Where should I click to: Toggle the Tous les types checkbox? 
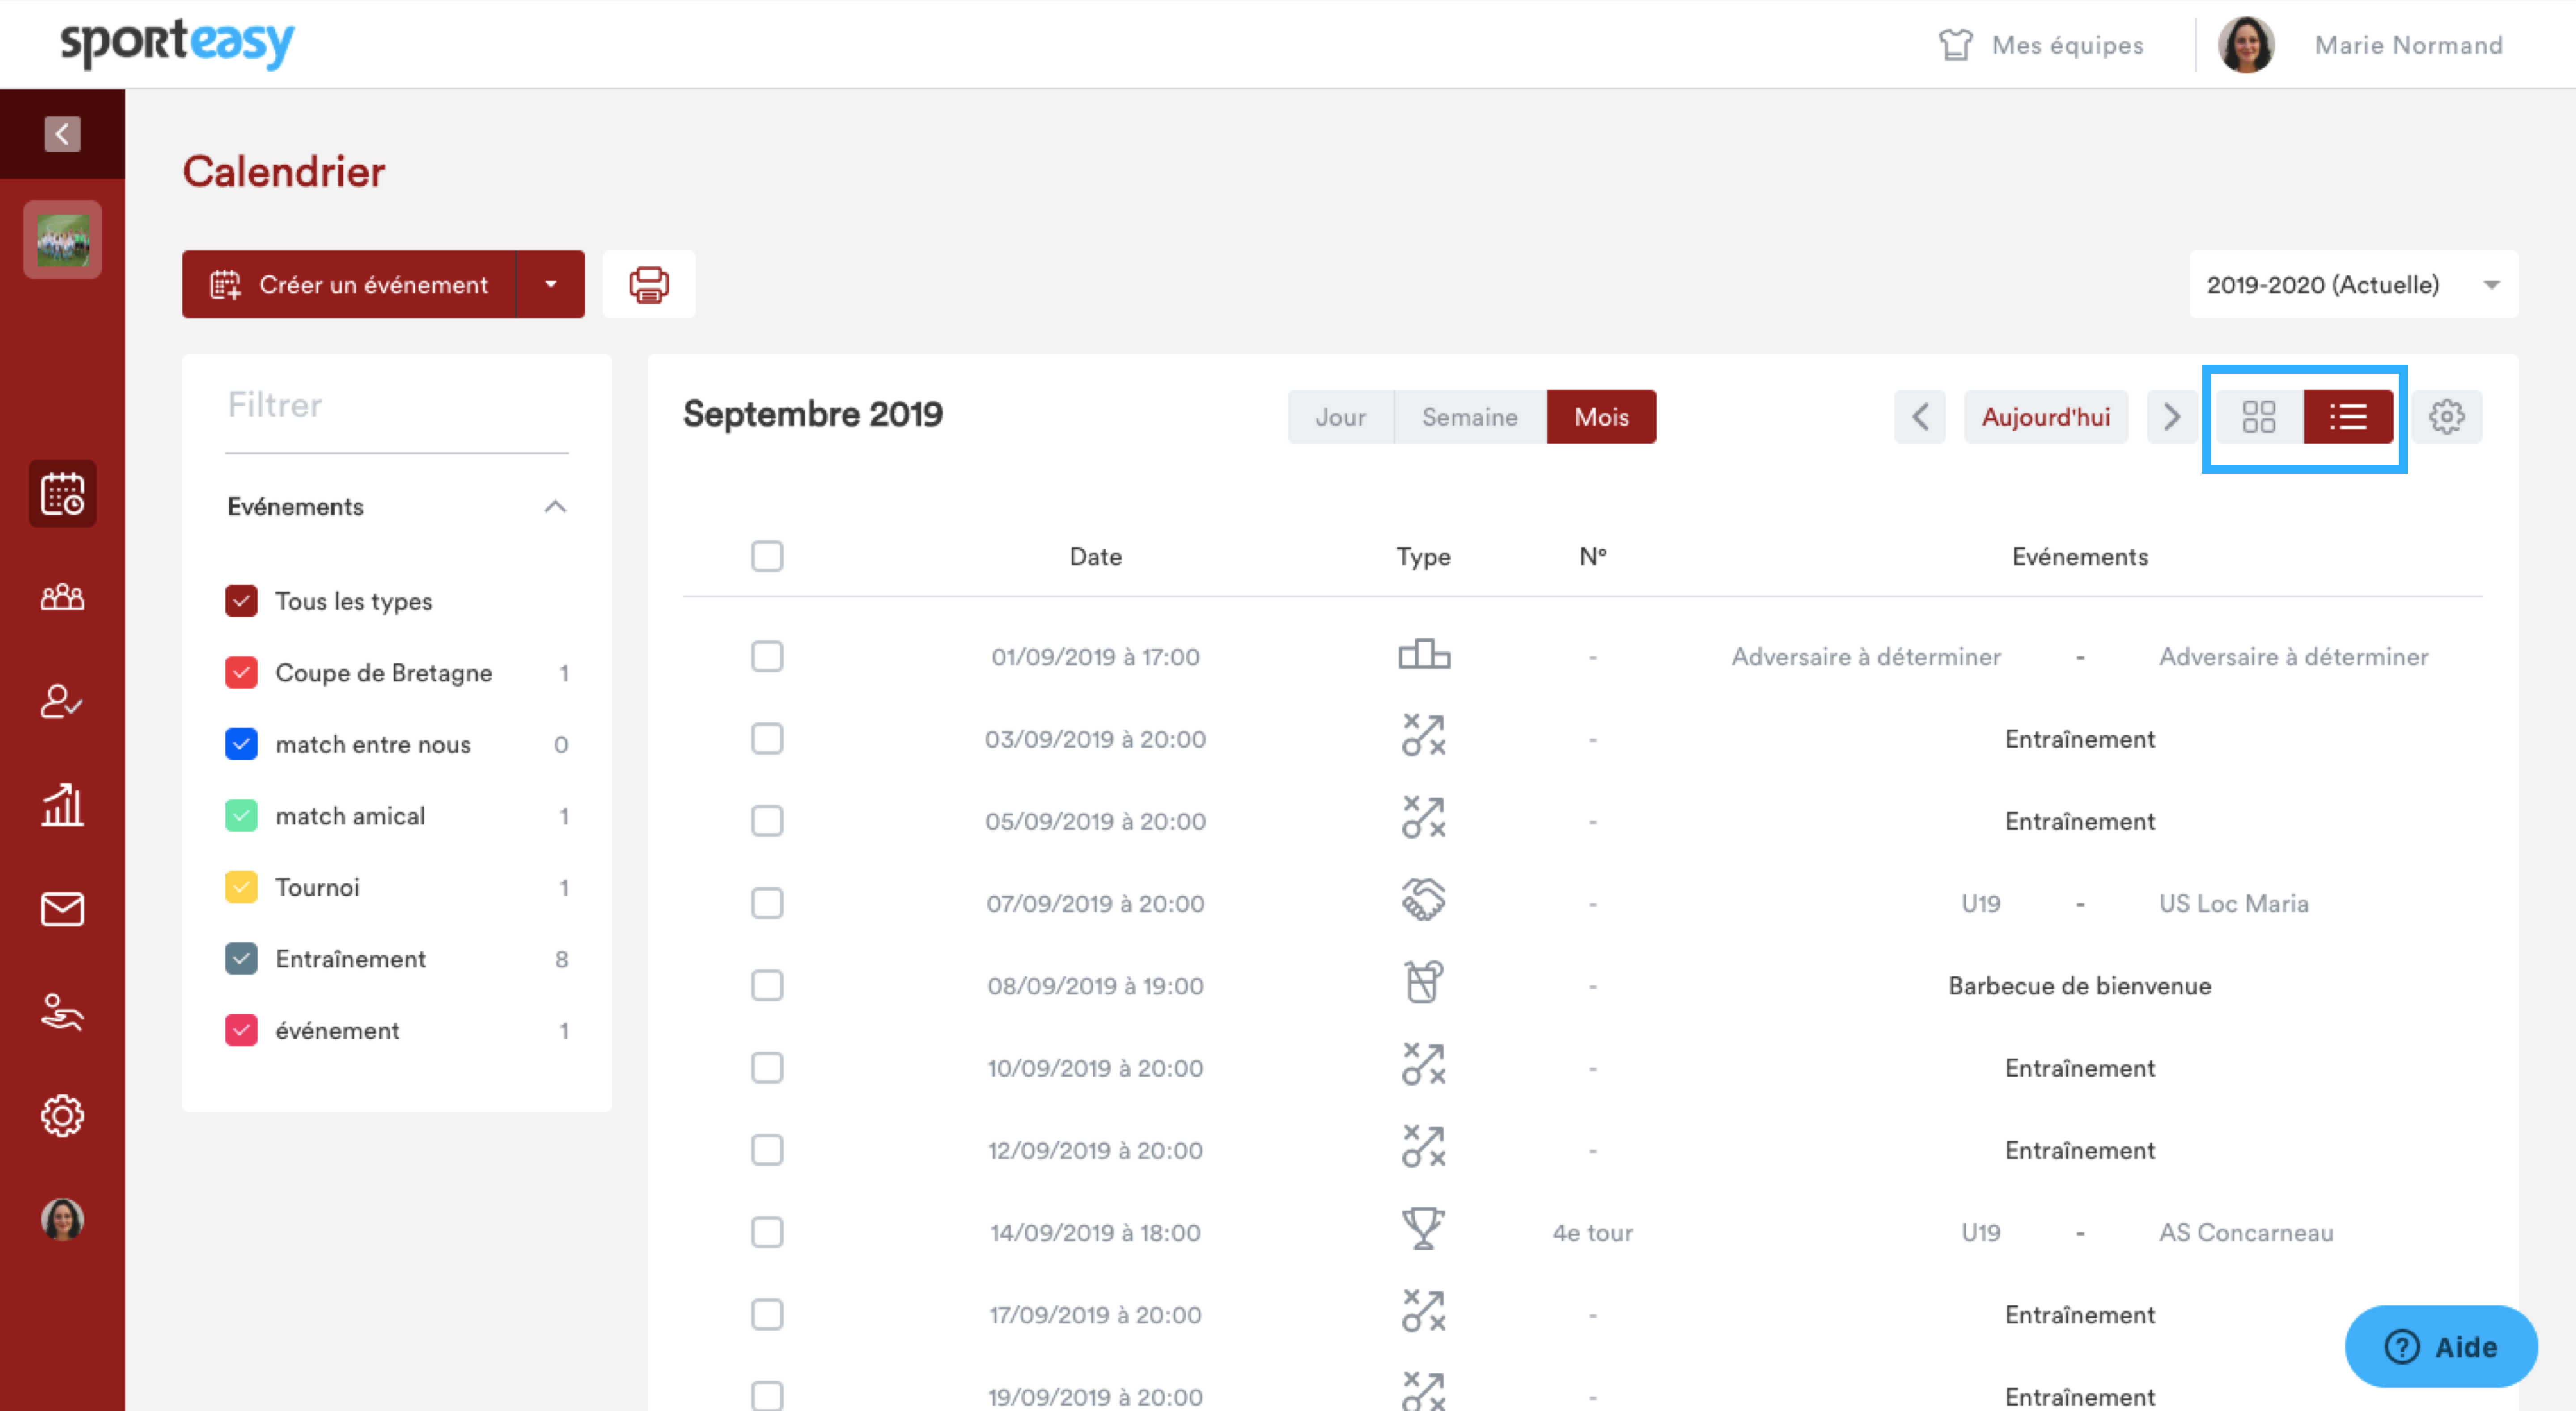241,601
